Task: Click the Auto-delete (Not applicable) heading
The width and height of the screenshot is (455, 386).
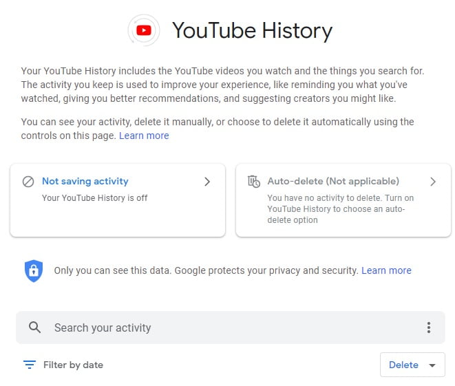Action: (x=333, y=181)
